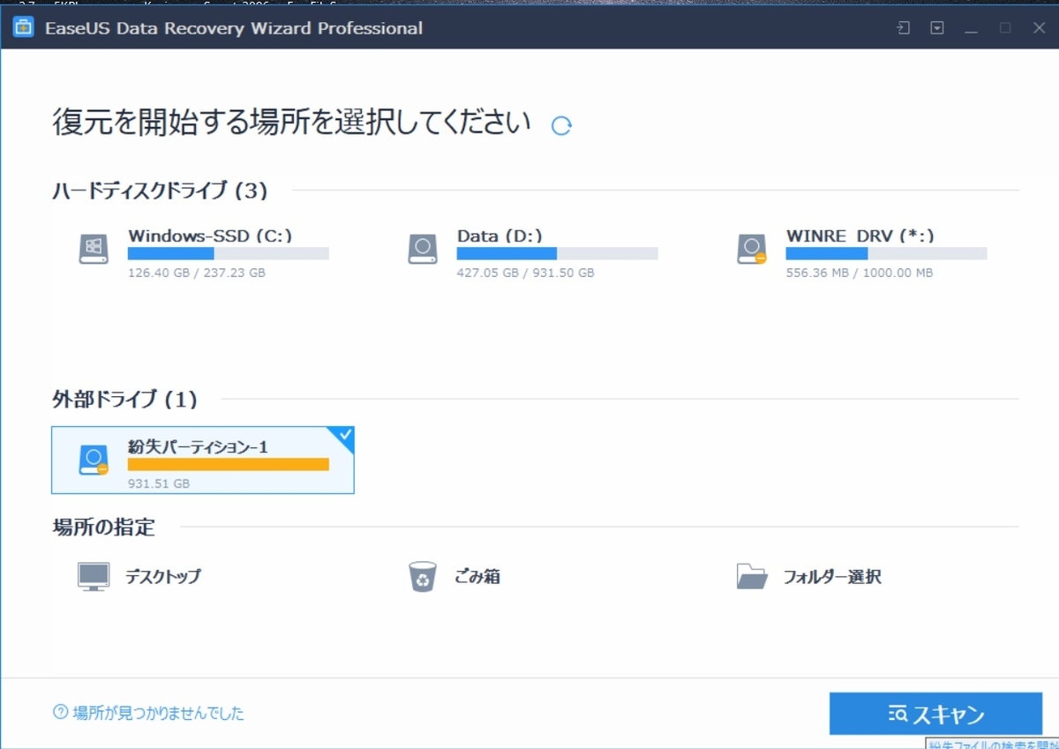
Task: Click the search-scan magnifier icon on the blue button
Action: click(899, 714)
